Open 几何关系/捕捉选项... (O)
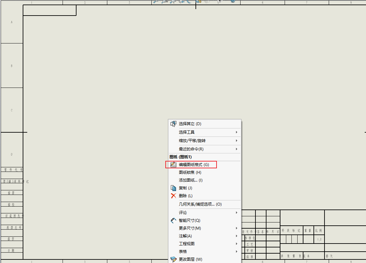This screenshot has width=366, height=263. click(x=200, y=204)
